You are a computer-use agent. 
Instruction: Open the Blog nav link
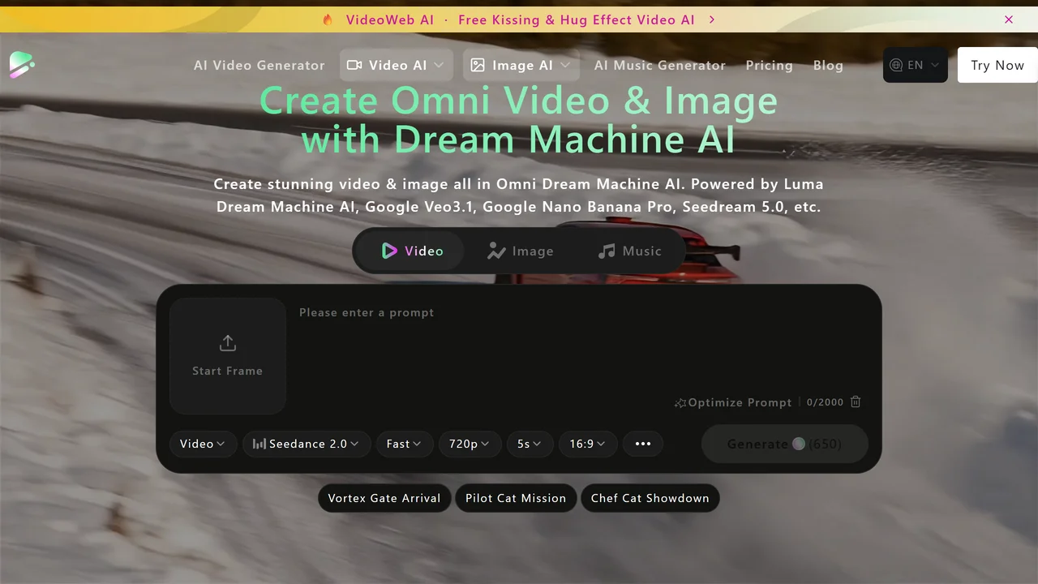click(x=828, y=65)
